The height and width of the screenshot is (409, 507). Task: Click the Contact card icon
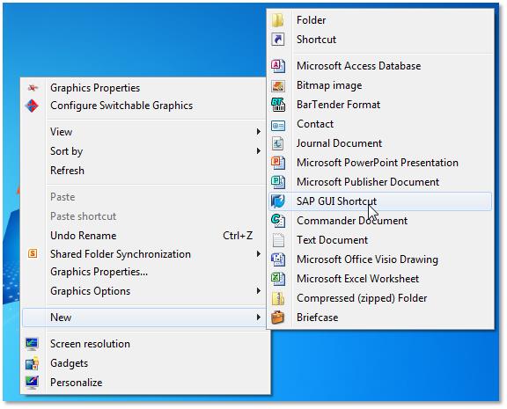(x=278, y=125)
